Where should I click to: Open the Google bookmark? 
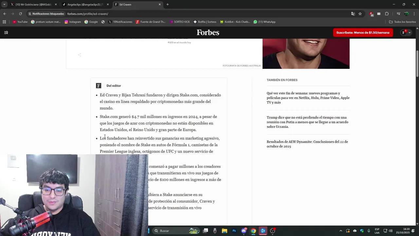91,22
